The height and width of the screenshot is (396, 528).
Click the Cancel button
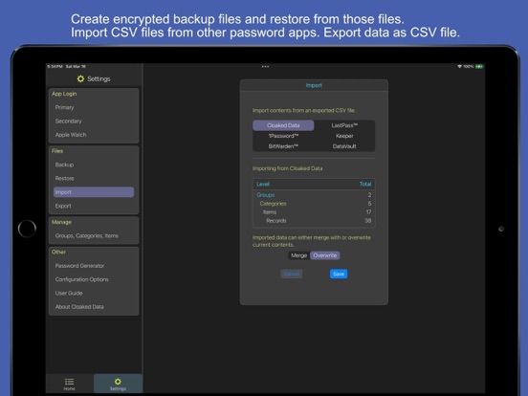[x=292, y=274]
